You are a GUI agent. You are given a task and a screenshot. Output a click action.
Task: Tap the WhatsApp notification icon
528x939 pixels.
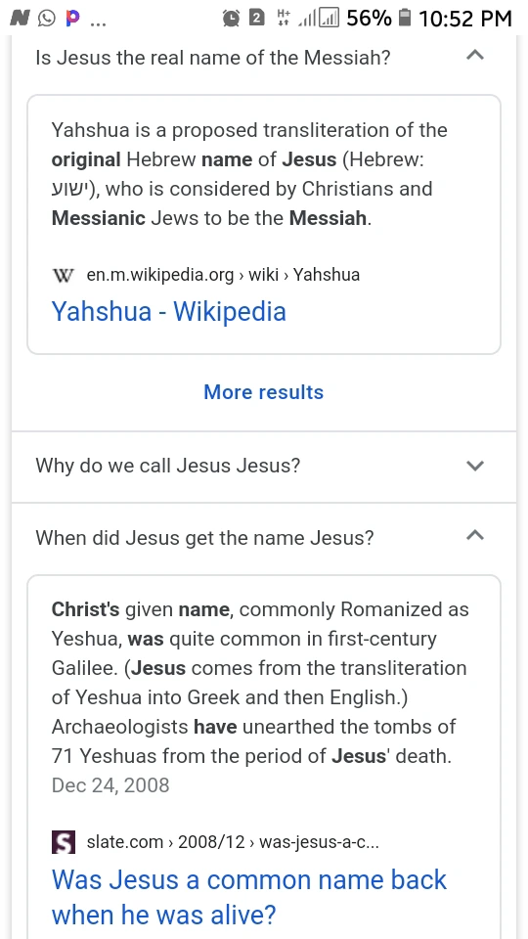[x=46, y=19]
